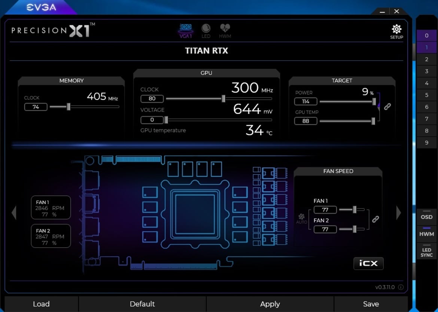The height and width of the screenshot is (312, 438).
Task: Click the FAN 1 speed field 77
Action: coord(325,210)
